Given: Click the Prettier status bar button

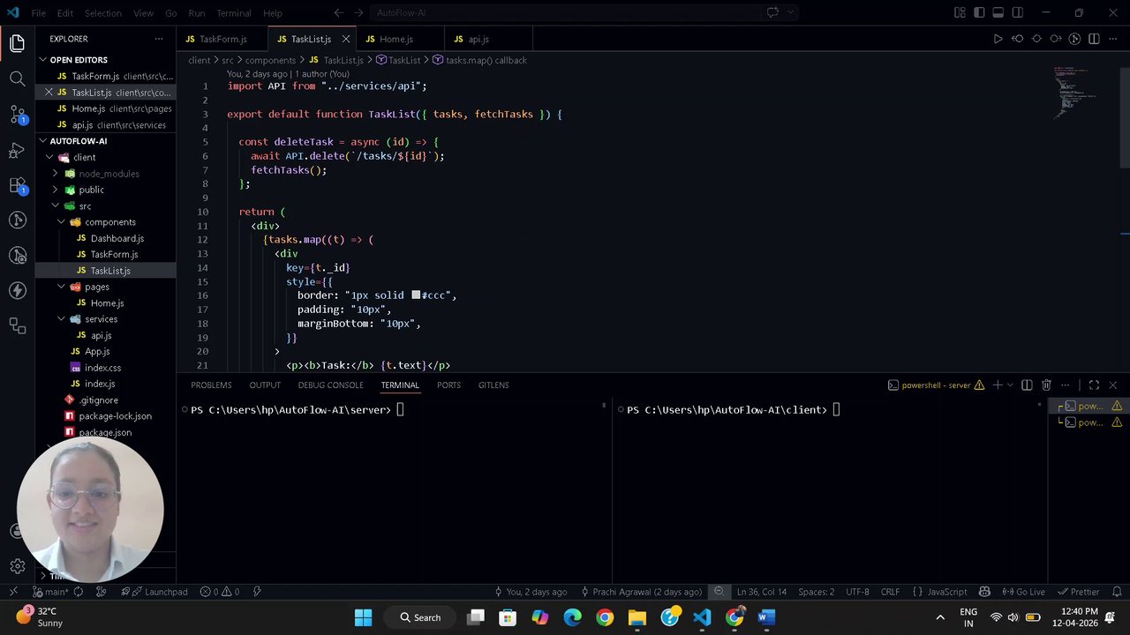Looking at the screenshot, I should [x=1079, y=592].
